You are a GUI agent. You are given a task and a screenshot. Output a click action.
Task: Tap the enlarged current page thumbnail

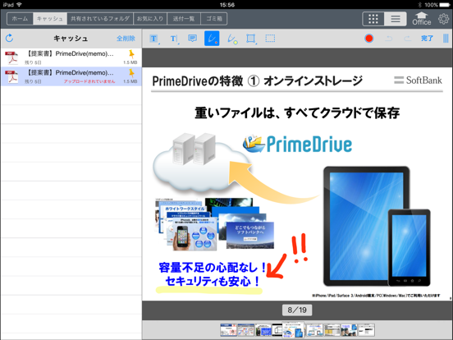(x=293, y=329)
